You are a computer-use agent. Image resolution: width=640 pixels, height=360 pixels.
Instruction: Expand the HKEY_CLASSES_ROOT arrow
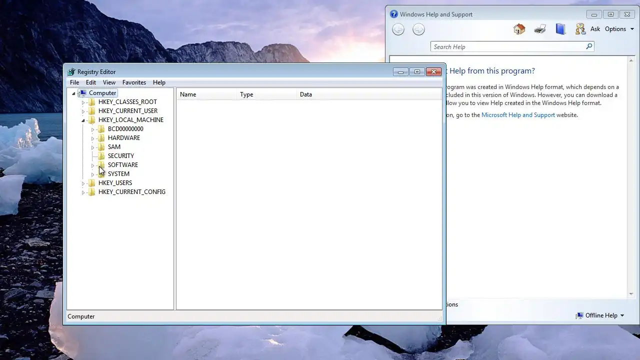coord(83,102)
